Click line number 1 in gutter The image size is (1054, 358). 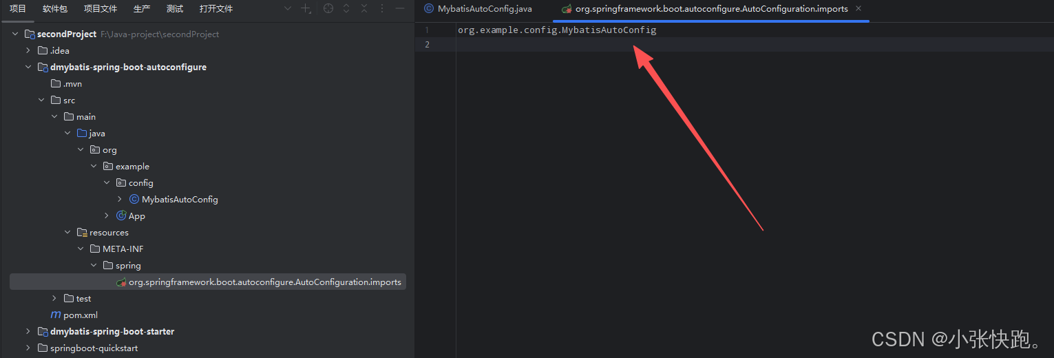[427, 30]
